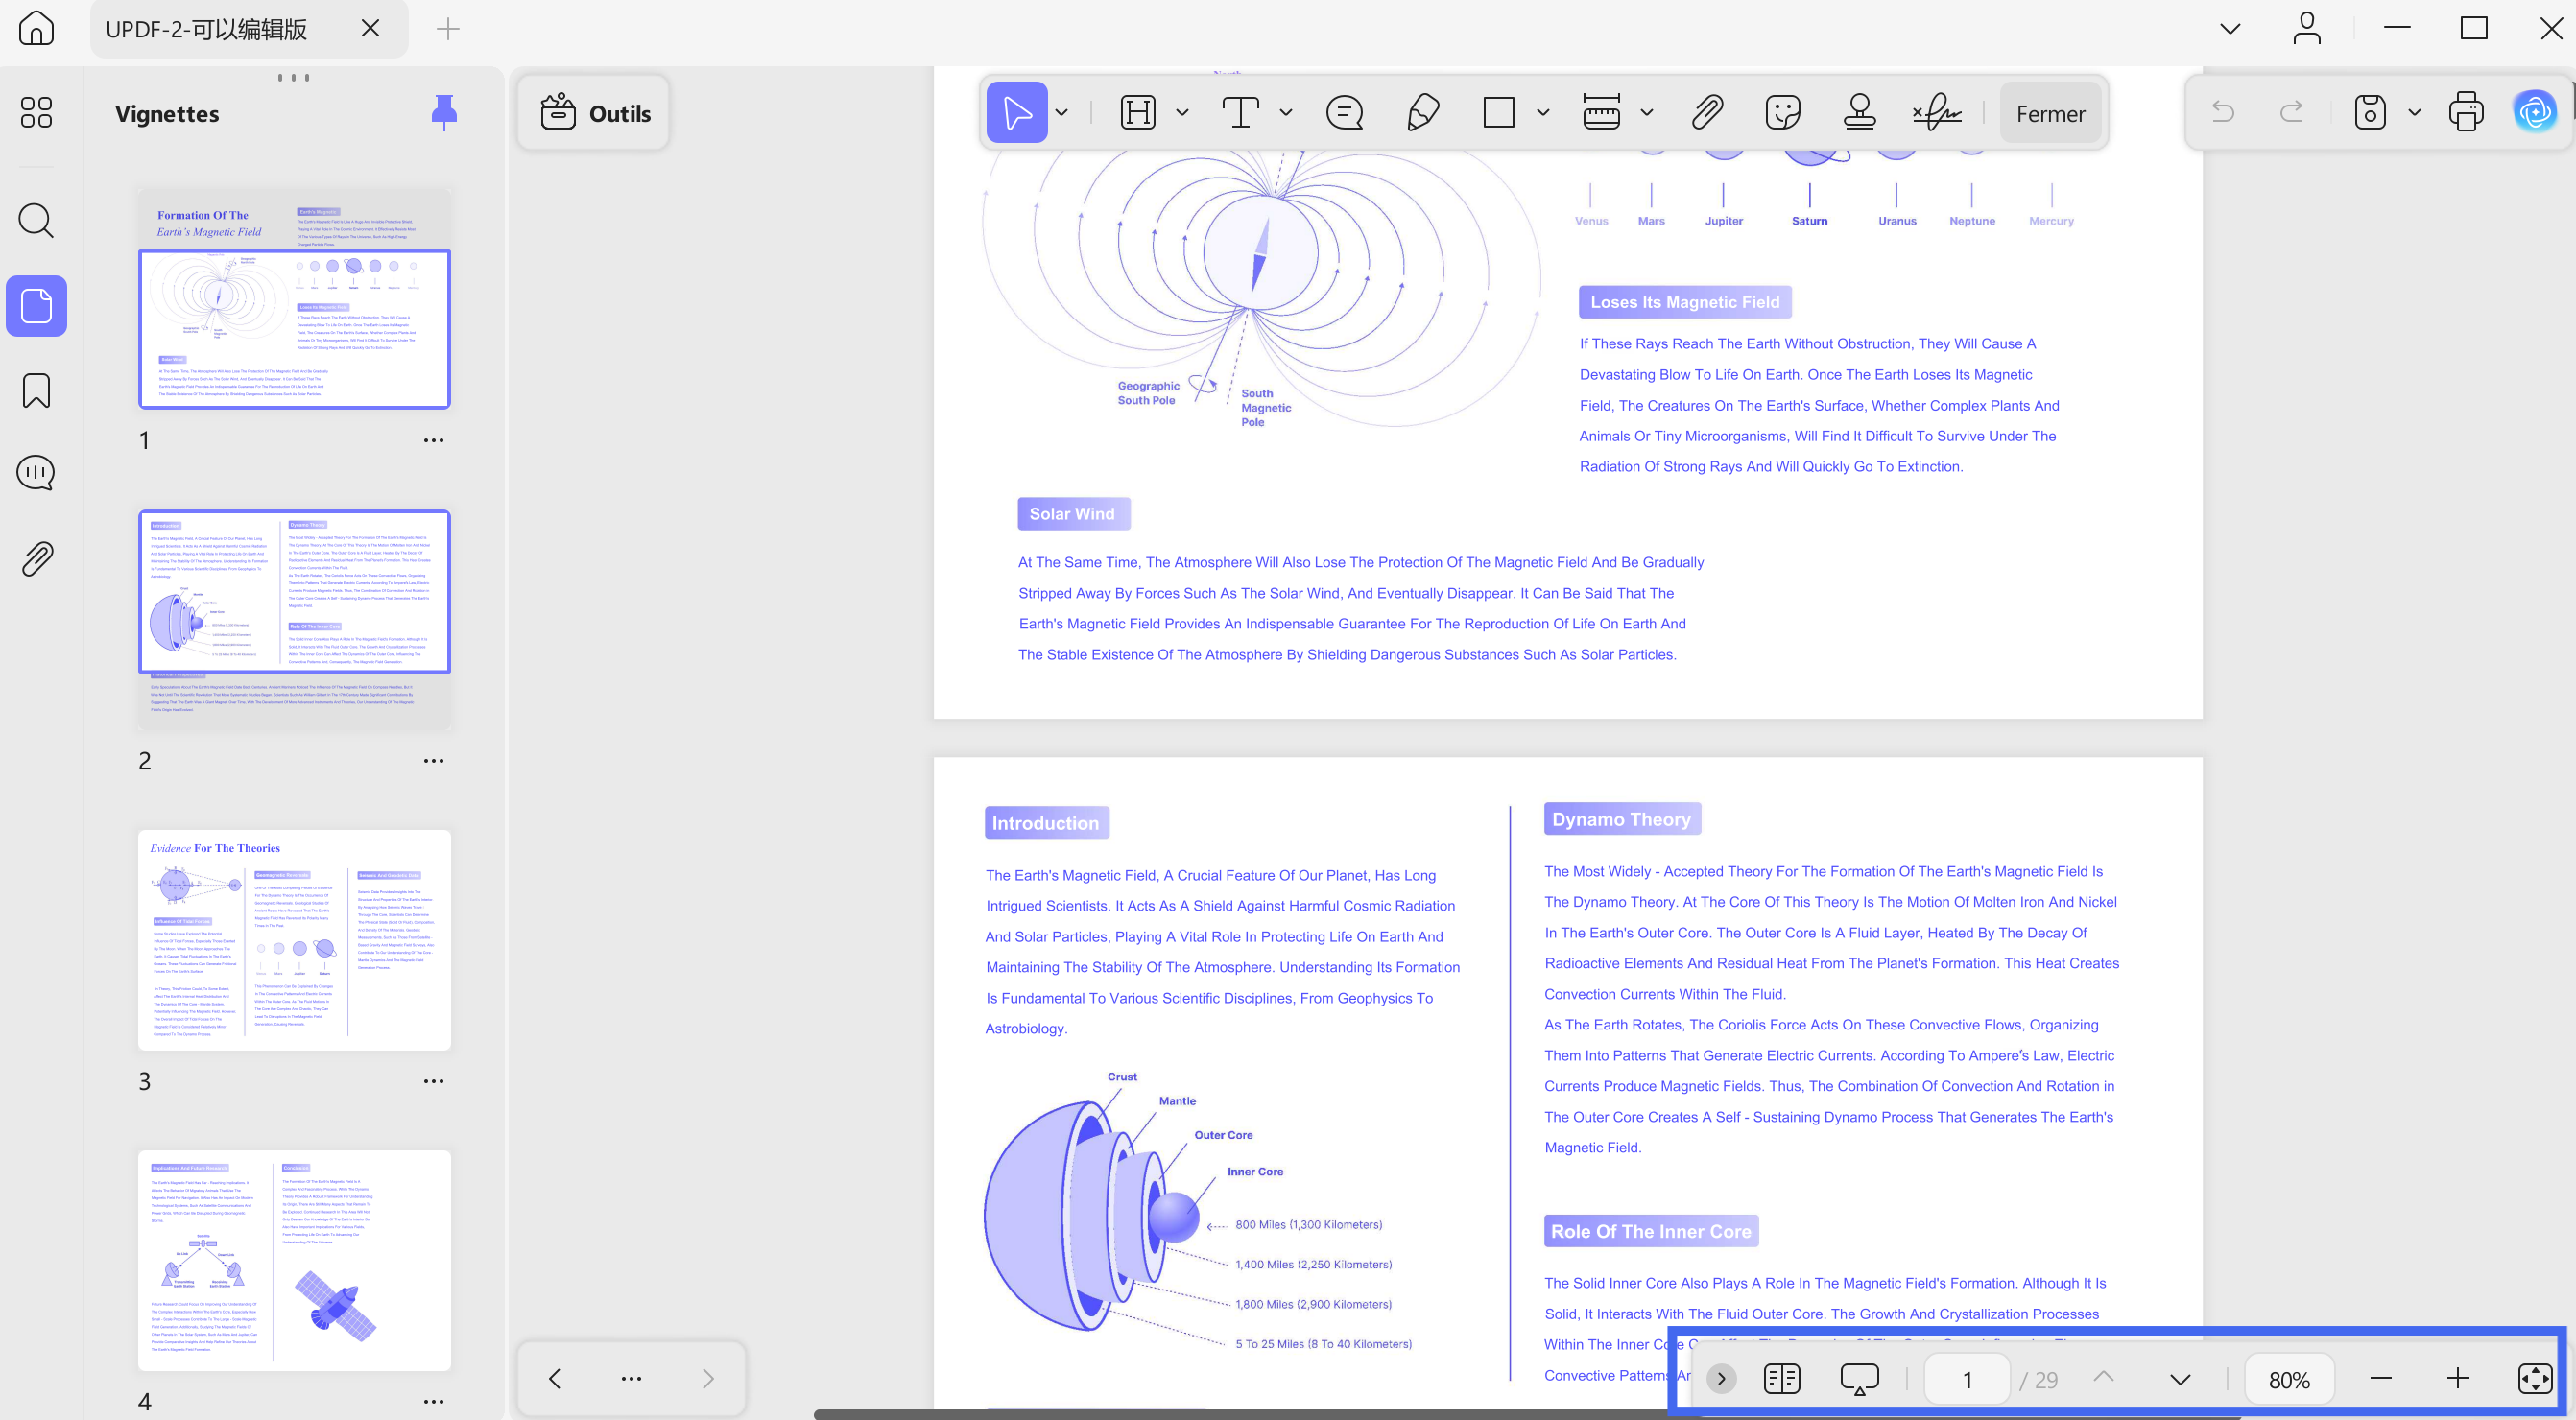The image size is (2576, 1420).
Task: Open the bookmarks panel icon
Action: click(x=36, y=390)
